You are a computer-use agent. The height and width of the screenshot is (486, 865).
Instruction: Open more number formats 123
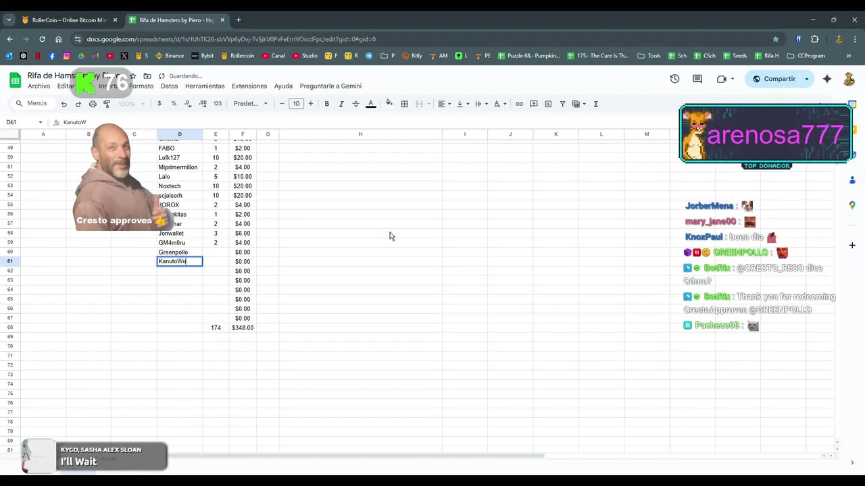(x=218, y=104)
